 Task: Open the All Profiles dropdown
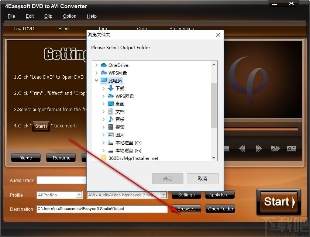pos(79,195)
